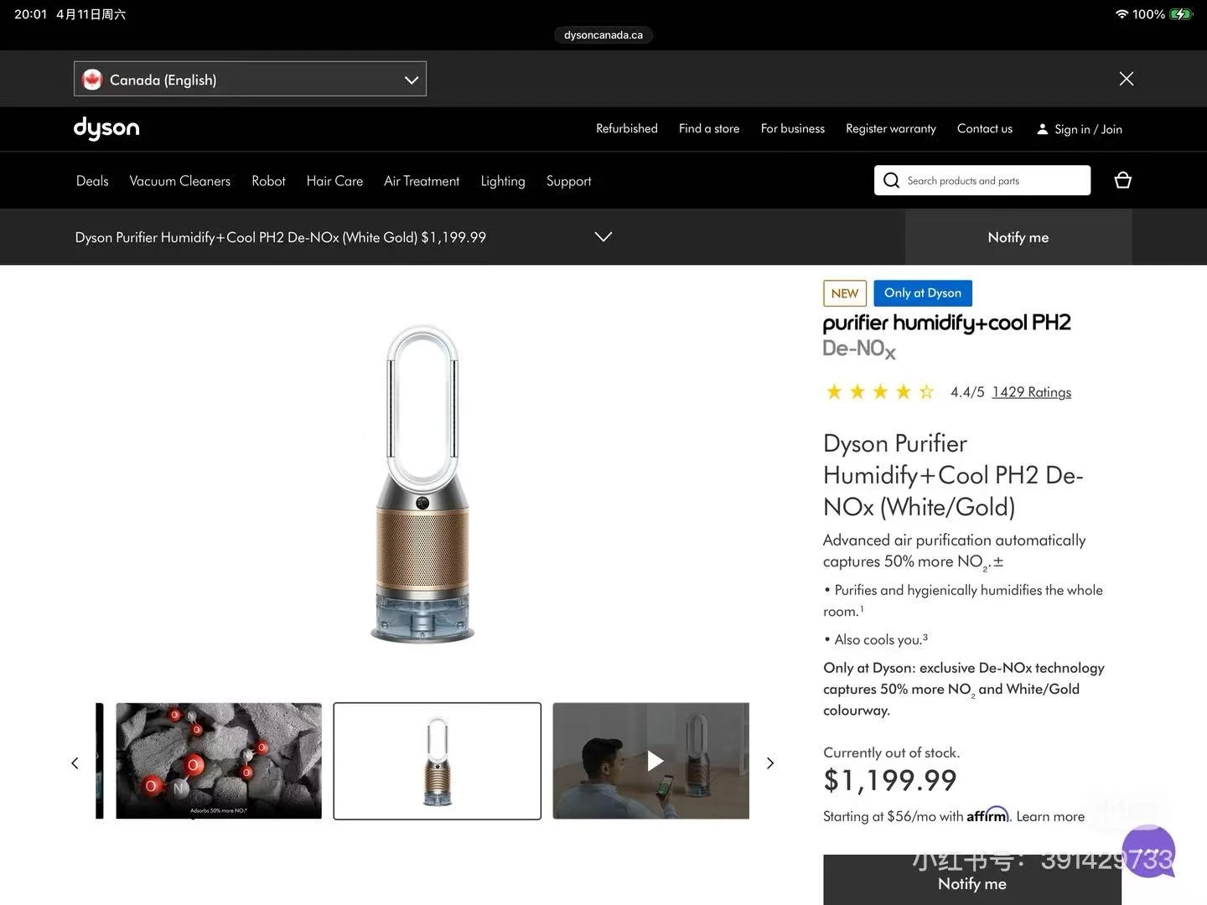This screenshot has height=905, width=1207.
Task: Select the white gold purifier thumbnail
Action: (438, 761)
